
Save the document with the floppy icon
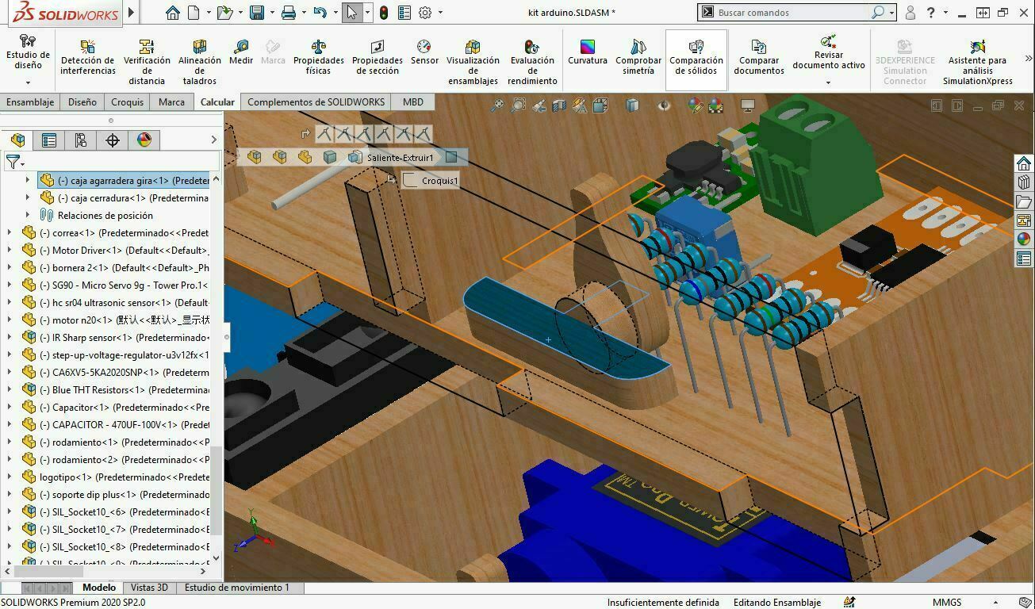click(256, 13)
